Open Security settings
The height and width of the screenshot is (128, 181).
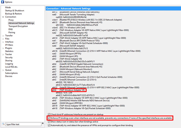(x=9, y=57)
